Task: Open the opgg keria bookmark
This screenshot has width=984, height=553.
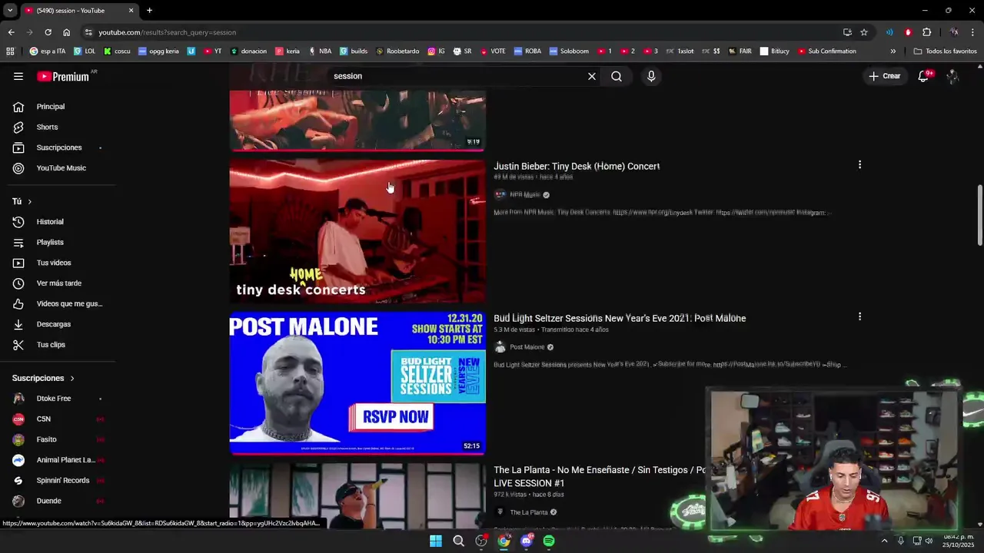Action: (x=158, y=51)
